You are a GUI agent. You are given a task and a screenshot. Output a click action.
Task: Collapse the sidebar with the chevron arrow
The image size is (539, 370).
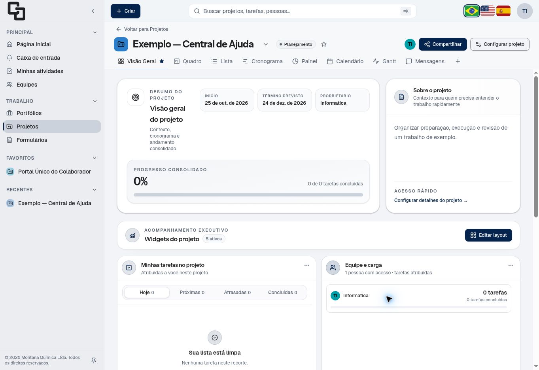click(93, 11)
